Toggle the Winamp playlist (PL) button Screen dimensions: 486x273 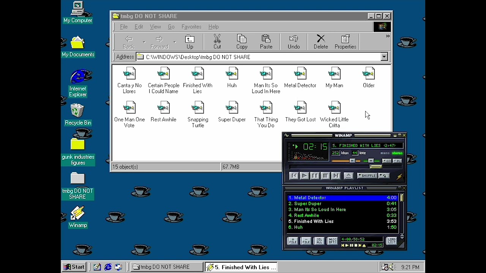pos(397,161)
